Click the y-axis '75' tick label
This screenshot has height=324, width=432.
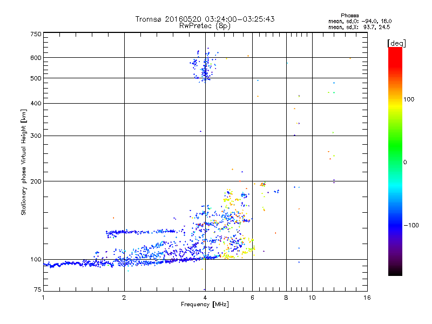[38, 289]
